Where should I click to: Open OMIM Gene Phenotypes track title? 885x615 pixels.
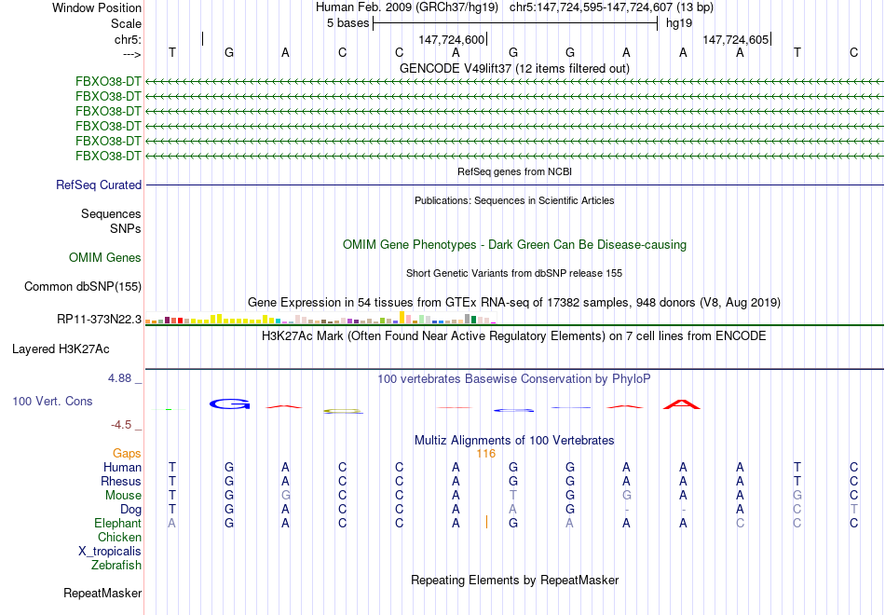pos(514,244)
